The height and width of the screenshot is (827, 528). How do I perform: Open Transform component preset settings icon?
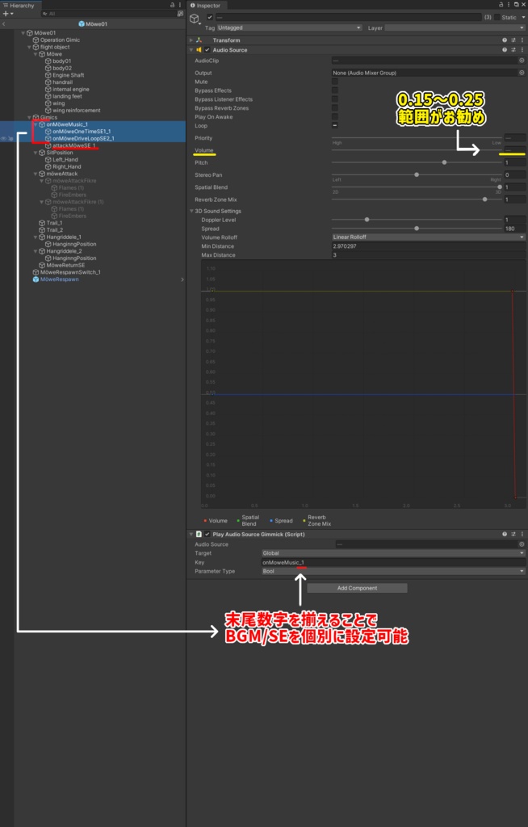pos(513,40)
